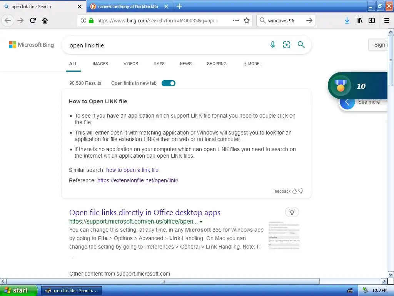Click the Feedback label
Image resolution: width=394 pixels, height=296 pixels.
point(281,191)
